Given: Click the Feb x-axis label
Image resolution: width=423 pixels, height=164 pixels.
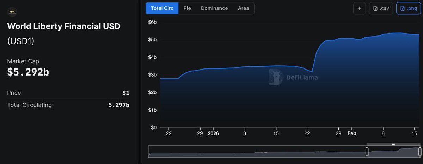Looking at the screenshot, I should point(352,133).
